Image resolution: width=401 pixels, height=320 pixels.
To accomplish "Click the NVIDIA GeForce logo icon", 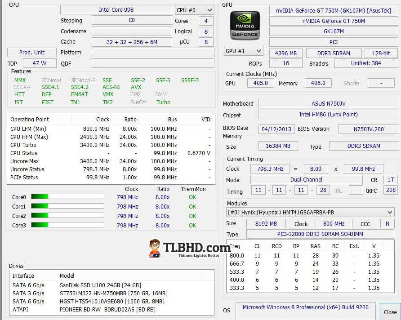I will pos(245,26).
